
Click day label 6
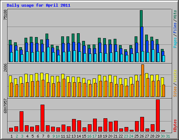click(38, 136)
